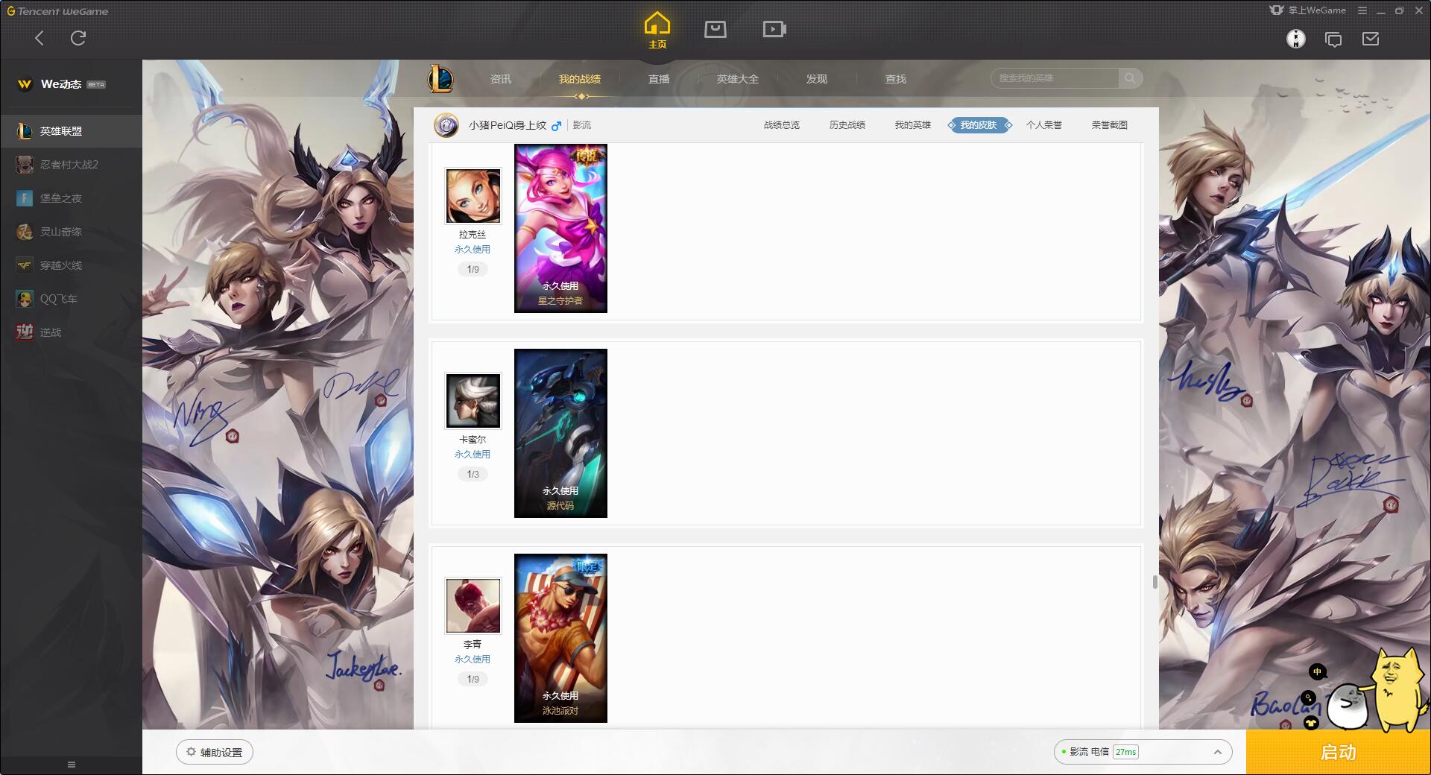Screen dimensions: 1431x775
Task: Open the 发现 tab
Action: (x=817, y=79)
